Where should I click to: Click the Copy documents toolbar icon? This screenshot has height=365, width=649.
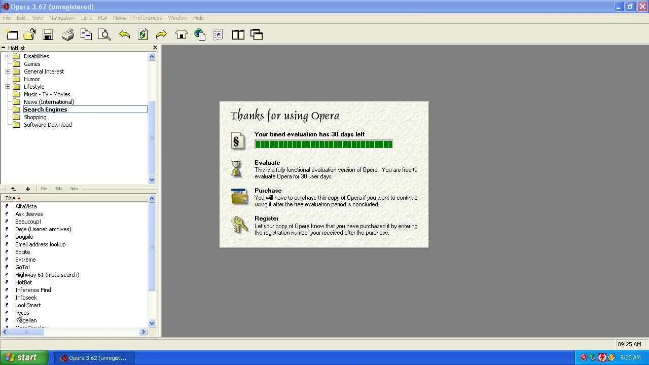click(x=86, y=34)
